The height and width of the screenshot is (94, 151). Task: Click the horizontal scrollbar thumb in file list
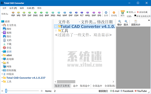coord(66,82)
